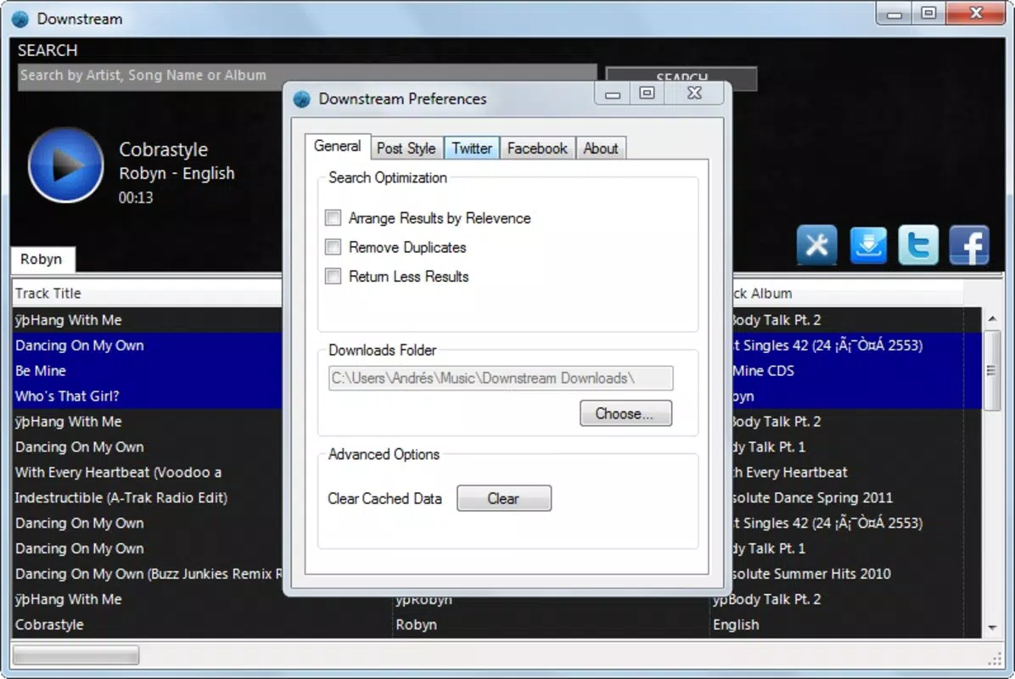The image size is (1015, 679).
Task: Clear cached data with Clear button
Action: (503, 498)
